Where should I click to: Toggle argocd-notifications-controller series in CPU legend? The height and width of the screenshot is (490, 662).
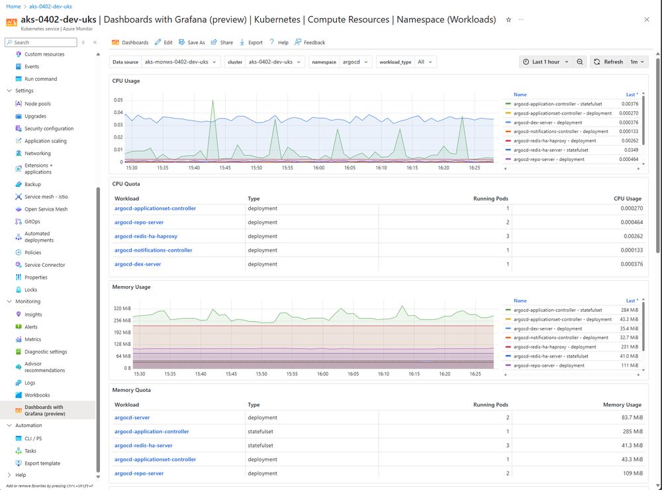(x=561, y=131)
